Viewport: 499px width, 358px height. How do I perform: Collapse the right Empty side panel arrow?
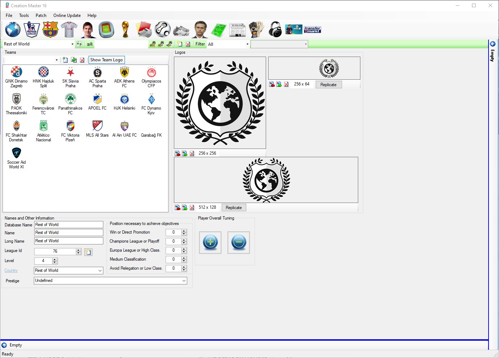(493, 44)
